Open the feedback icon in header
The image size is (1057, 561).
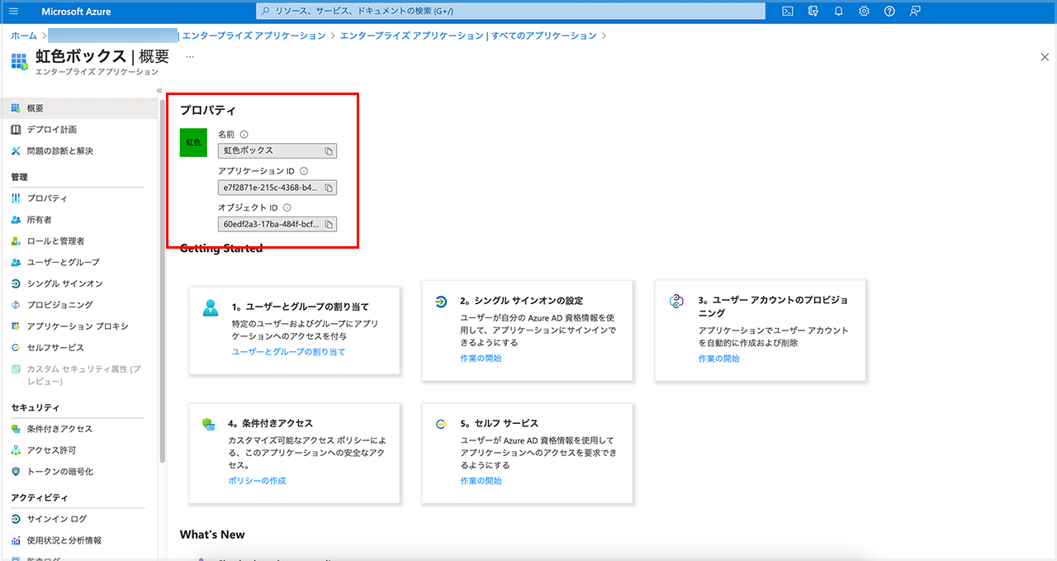915,12
